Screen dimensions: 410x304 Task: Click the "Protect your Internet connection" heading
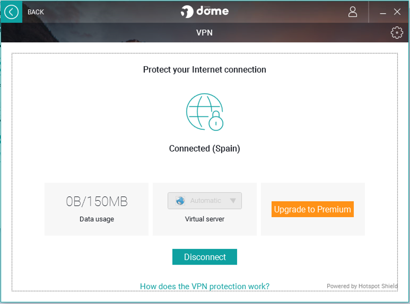[205, 69]
